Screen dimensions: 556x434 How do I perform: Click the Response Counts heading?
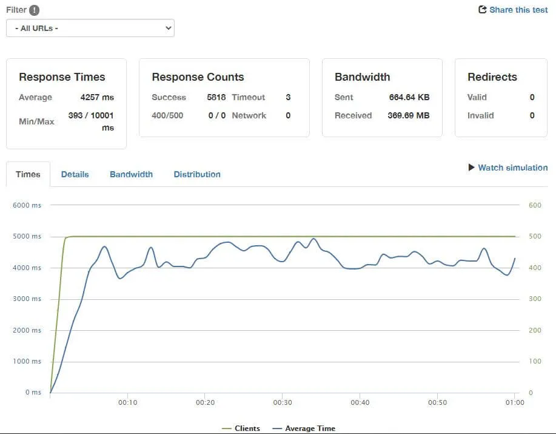pos(198,77)
